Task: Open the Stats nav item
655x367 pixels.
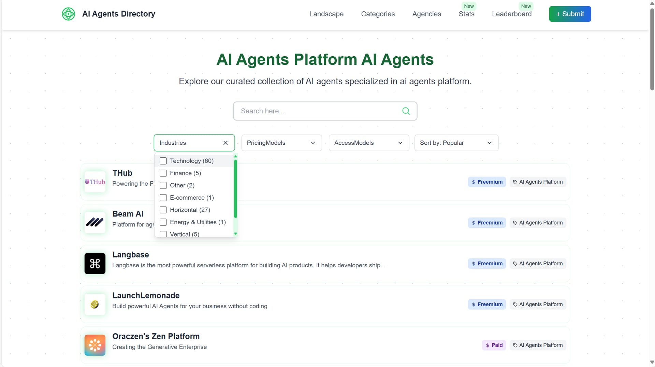Action: click(x=466, y=14)
